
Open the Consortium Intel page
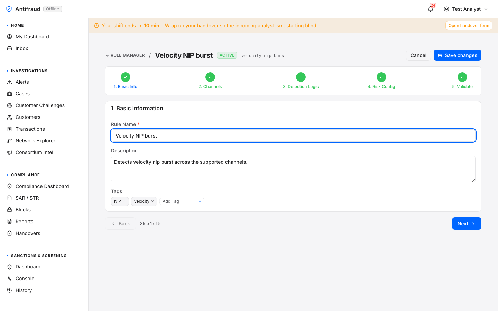44,152
